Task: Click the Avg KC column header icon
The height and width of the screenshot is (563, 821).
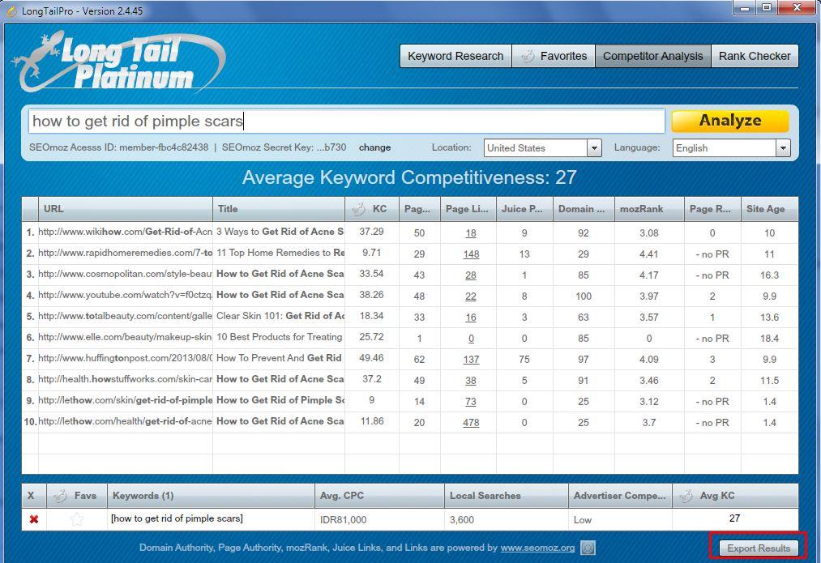Action: pyautogui.click(x=686, y=496)
